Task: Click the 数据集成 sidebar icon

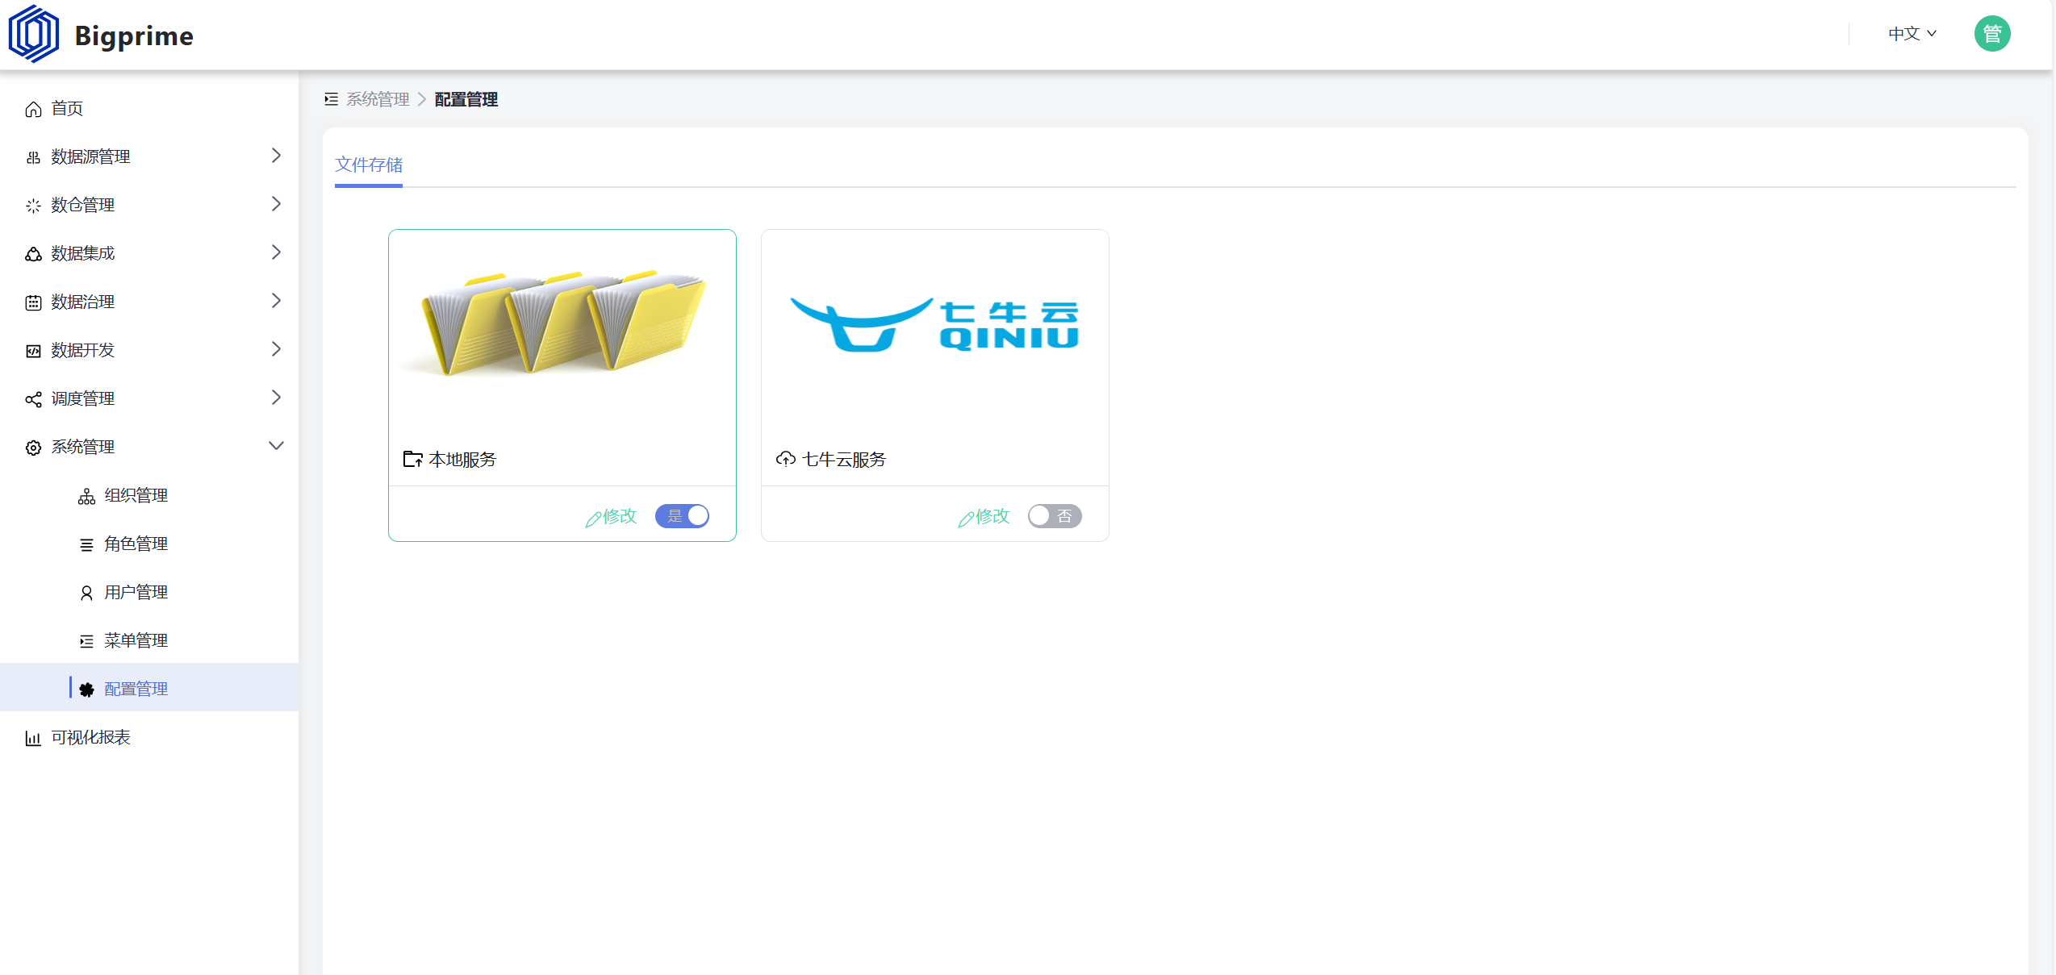Action: tap(33, 255)
